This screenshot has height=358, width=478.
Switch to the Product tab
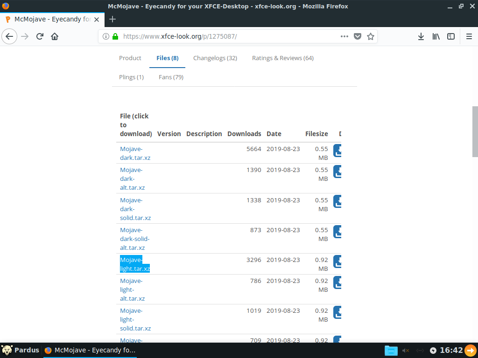[130, 58]
